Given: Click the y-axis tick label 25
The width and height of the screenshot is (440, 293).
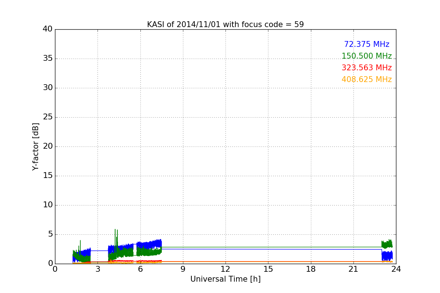Looking at the screenshot, I should (x=48, y=117).
